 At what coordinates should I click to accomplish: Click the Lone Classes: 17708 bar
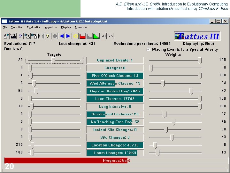(115, 99)
